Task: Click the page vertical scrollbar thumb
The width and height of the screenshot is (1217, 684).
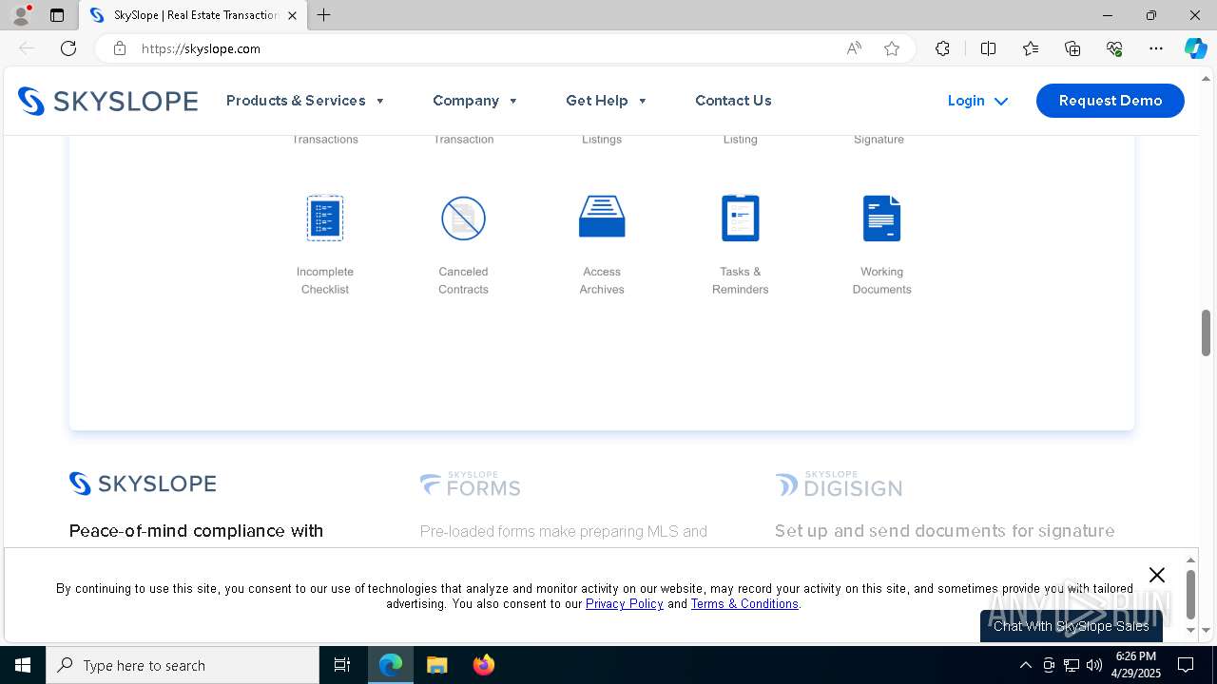Action: point(1206,332)
